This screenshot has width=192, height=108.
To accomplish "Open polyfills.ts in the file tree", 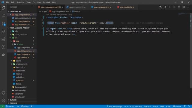I will (x=20, y=77).
